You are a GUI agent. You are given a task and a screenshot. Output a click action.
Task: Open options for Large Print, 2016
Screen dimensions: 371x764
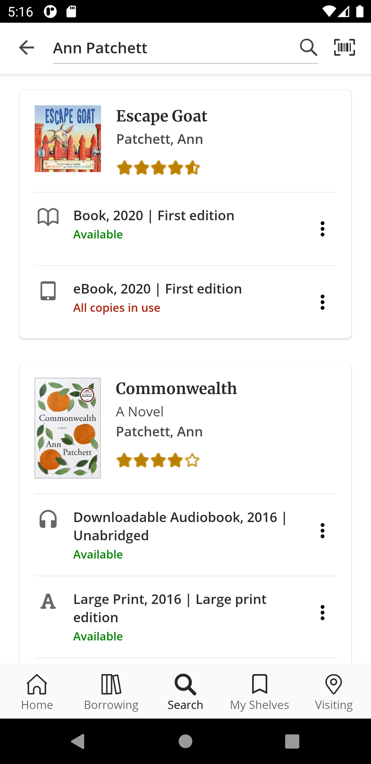[322, 613]
